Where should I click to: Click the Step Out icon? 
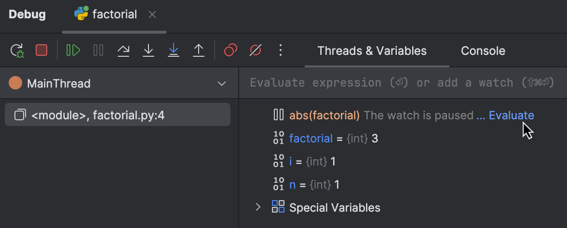tap(199, 50)
